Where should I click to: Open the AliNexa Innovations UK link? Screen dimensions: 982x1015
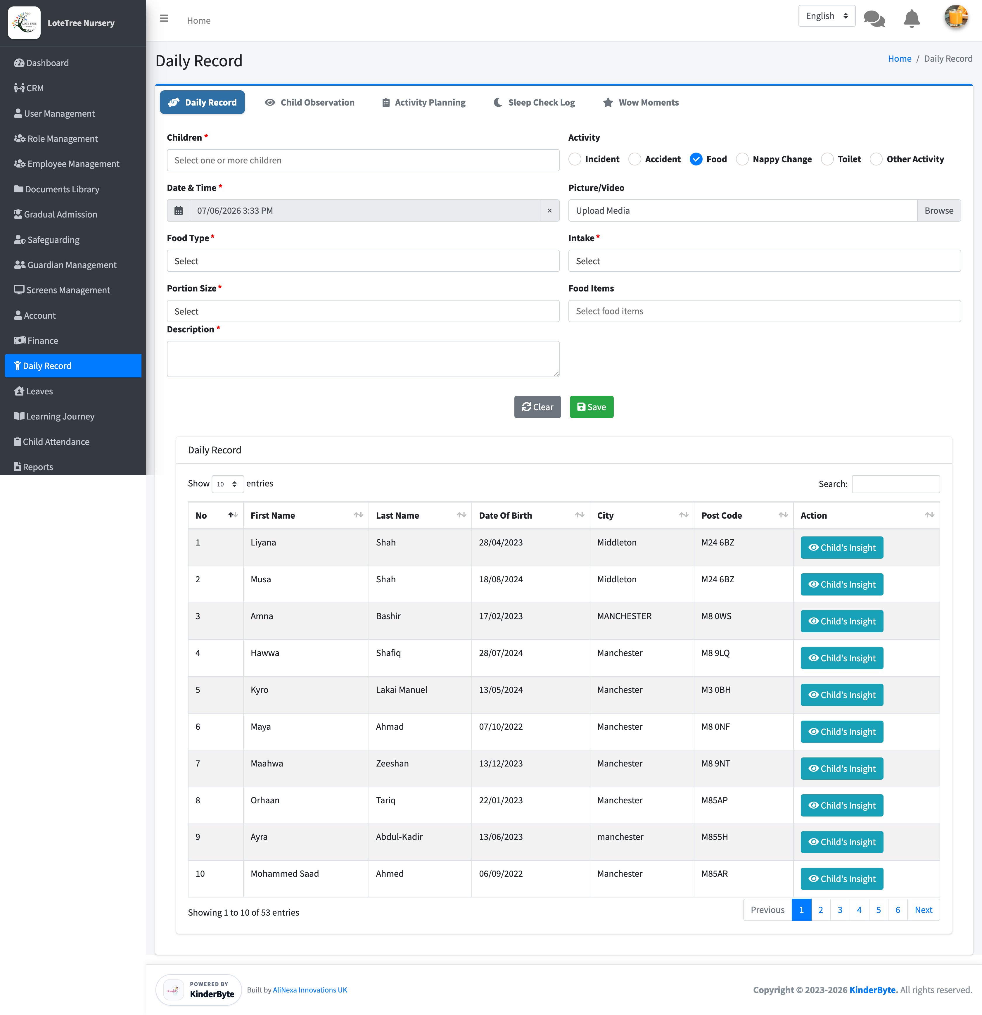310,990
